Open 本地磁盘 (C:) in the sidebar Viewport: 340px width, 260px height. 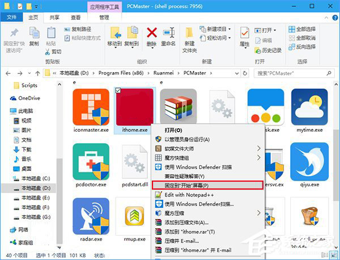click(x=32, y=179)
